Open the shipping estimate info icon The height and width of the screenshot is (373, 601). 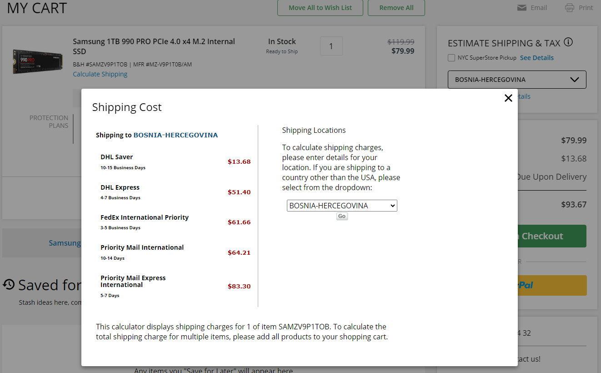[x=568, y=42]
